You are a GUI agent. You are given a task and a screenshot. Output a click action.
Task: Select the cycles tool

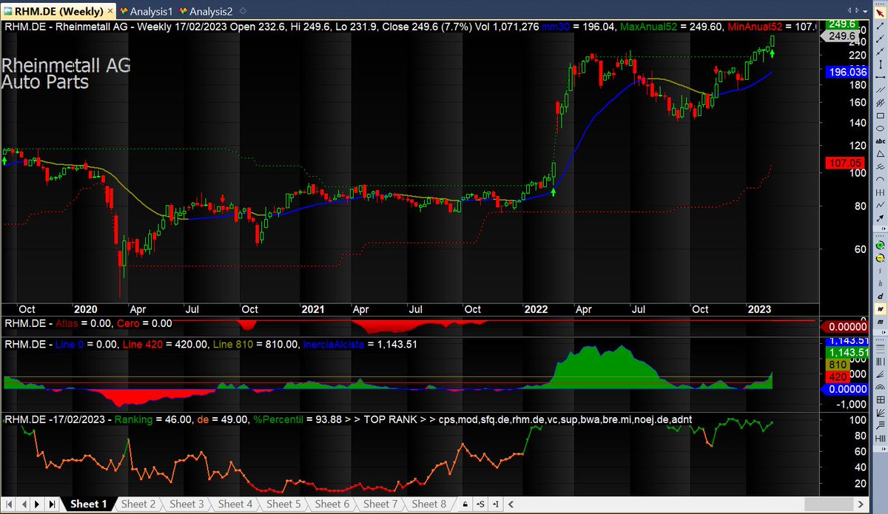pyautogui.click(x=881, y=192)
